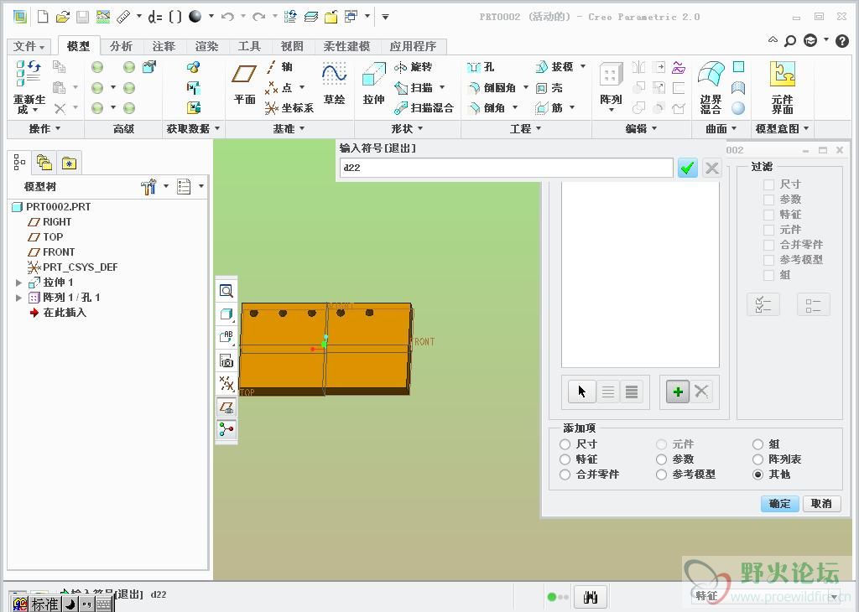Switch to the Tools tab

(248, 47)
